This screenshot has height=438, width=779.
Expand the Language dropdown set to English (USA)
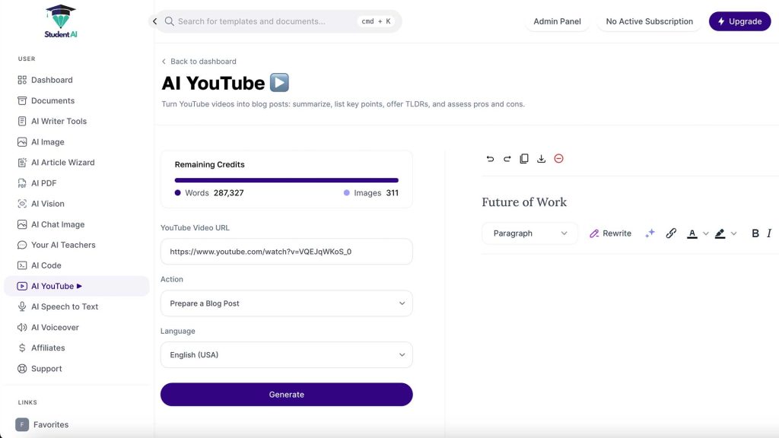pyautogui.click(x=286, y=354)
